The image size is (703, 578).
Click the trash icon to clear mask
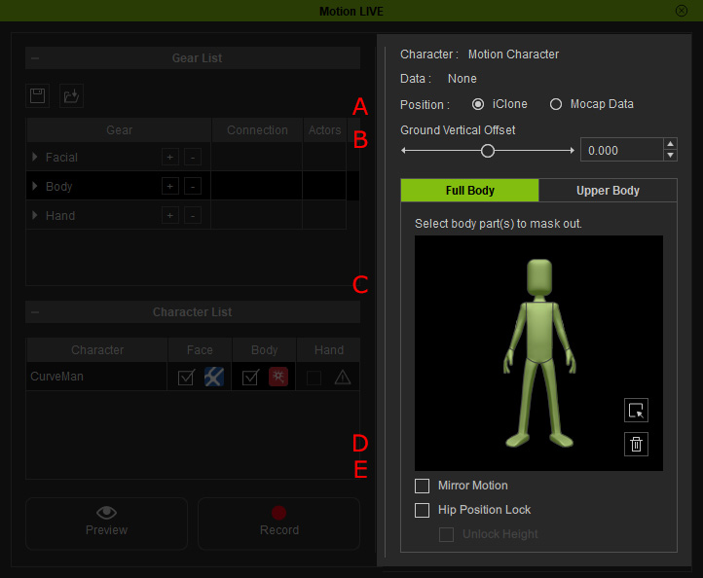pyautogui.click(x=636, y=445)
